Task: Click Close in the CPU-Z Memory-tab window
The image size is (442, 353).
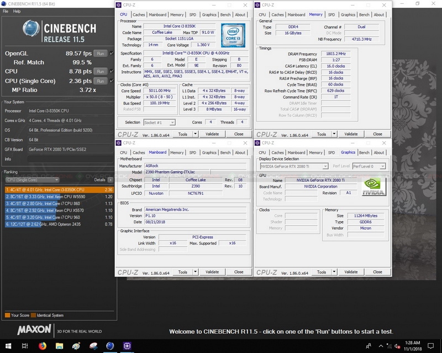Action: pos(377,134)
